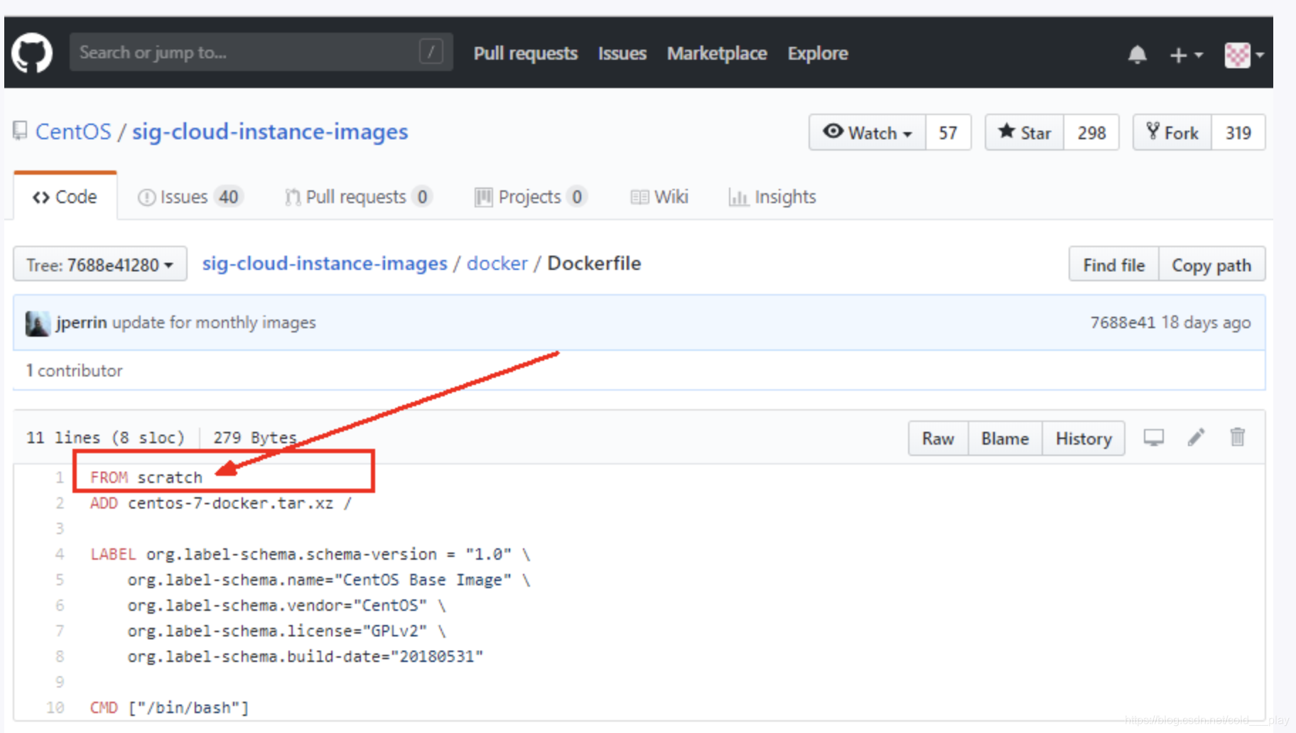This screenshot has width=1296, height=733.
Task: Select line number 1
Action: tap(60, 477)
